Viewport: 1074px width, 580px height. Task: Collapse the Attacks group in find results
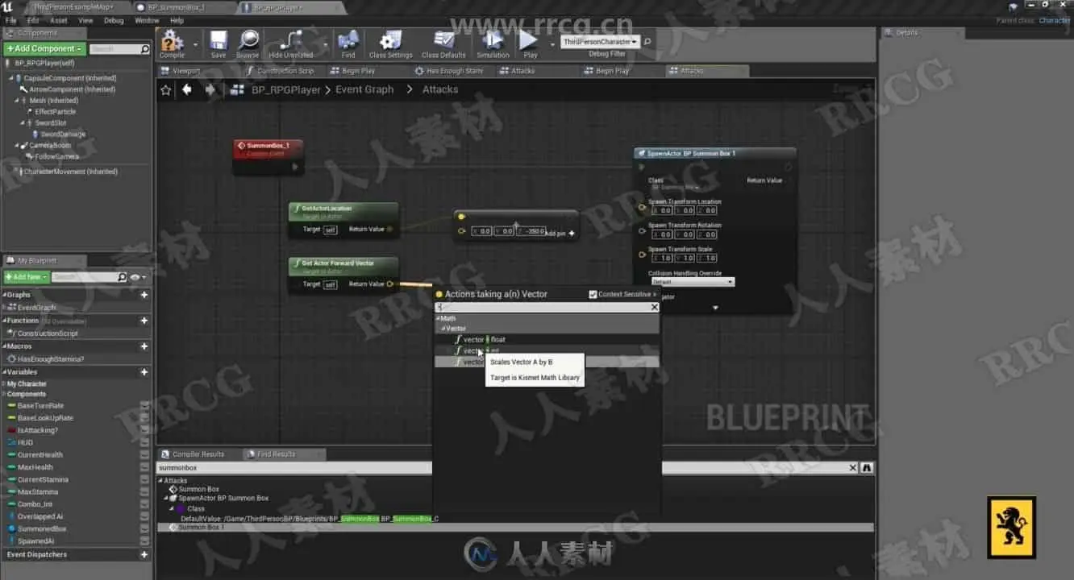160,481
